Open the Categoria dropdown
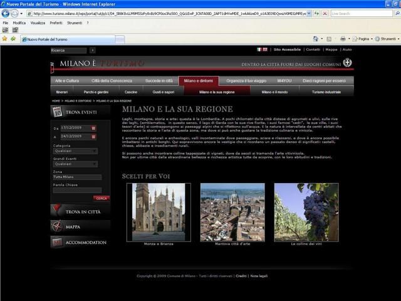 tap(75, 151)
